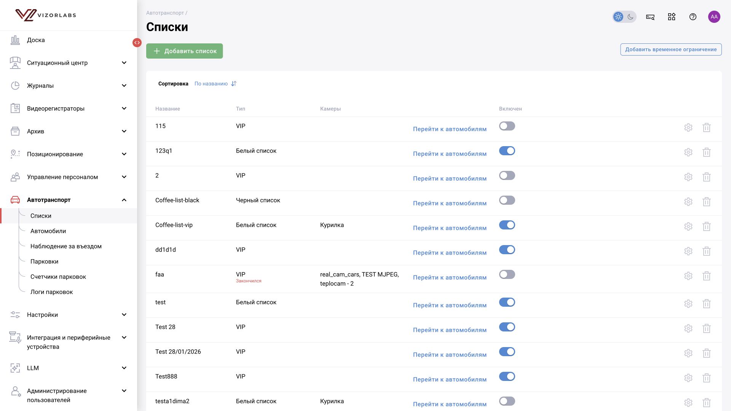Enable the 115 list toggle

[507, 126]
